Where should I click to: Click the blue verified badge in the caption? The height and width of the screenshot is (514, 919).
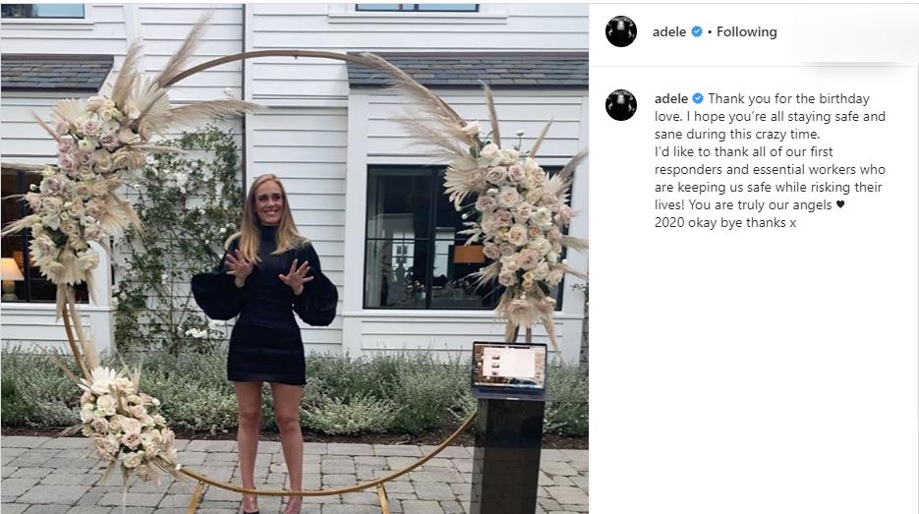698,98
